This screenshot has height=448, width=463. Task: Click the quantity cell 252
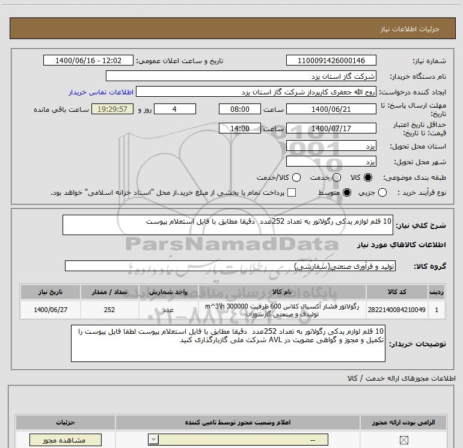[x=109, y=310]
